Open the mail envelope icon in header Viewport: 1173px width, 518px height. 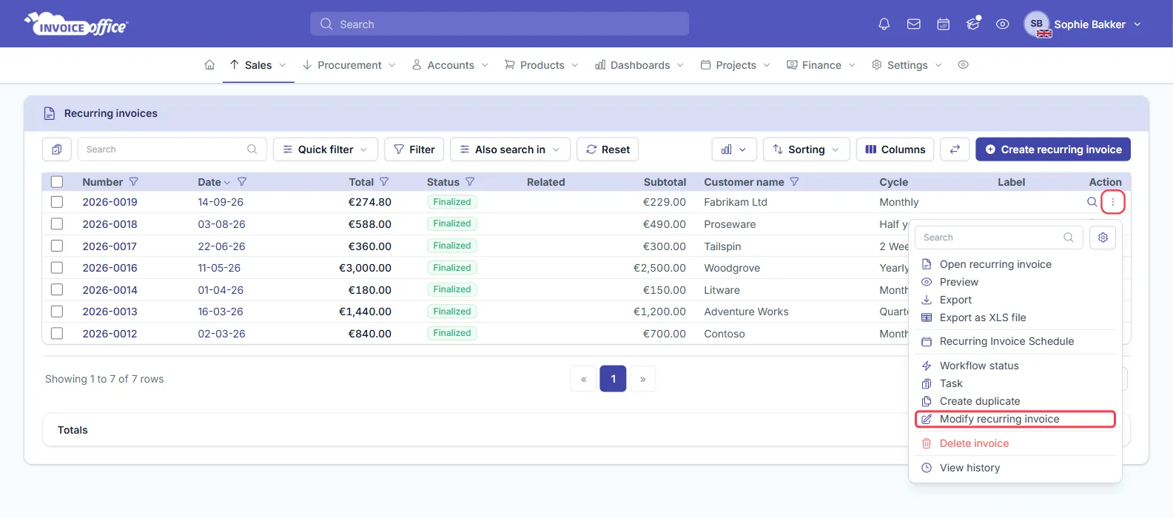[914, 24]
